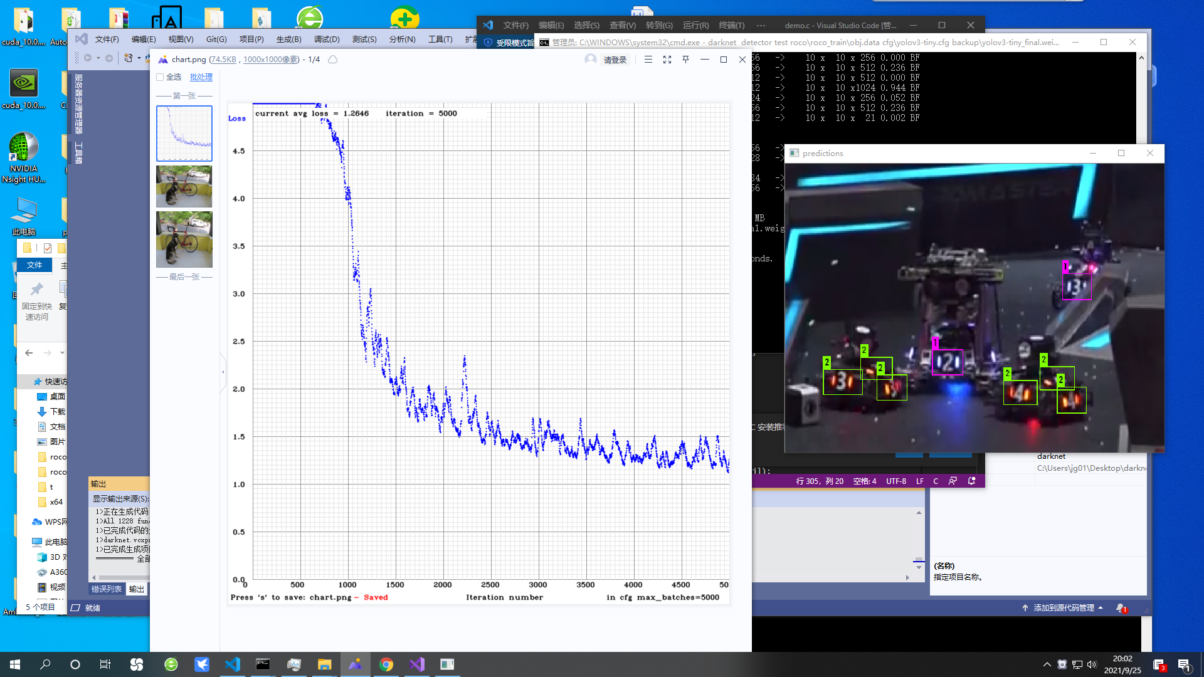The height and width of the screenshot is (677, 1204).
Task: Click Visual Studio navigate forward arrow
Action: click(x=109, y=58)
